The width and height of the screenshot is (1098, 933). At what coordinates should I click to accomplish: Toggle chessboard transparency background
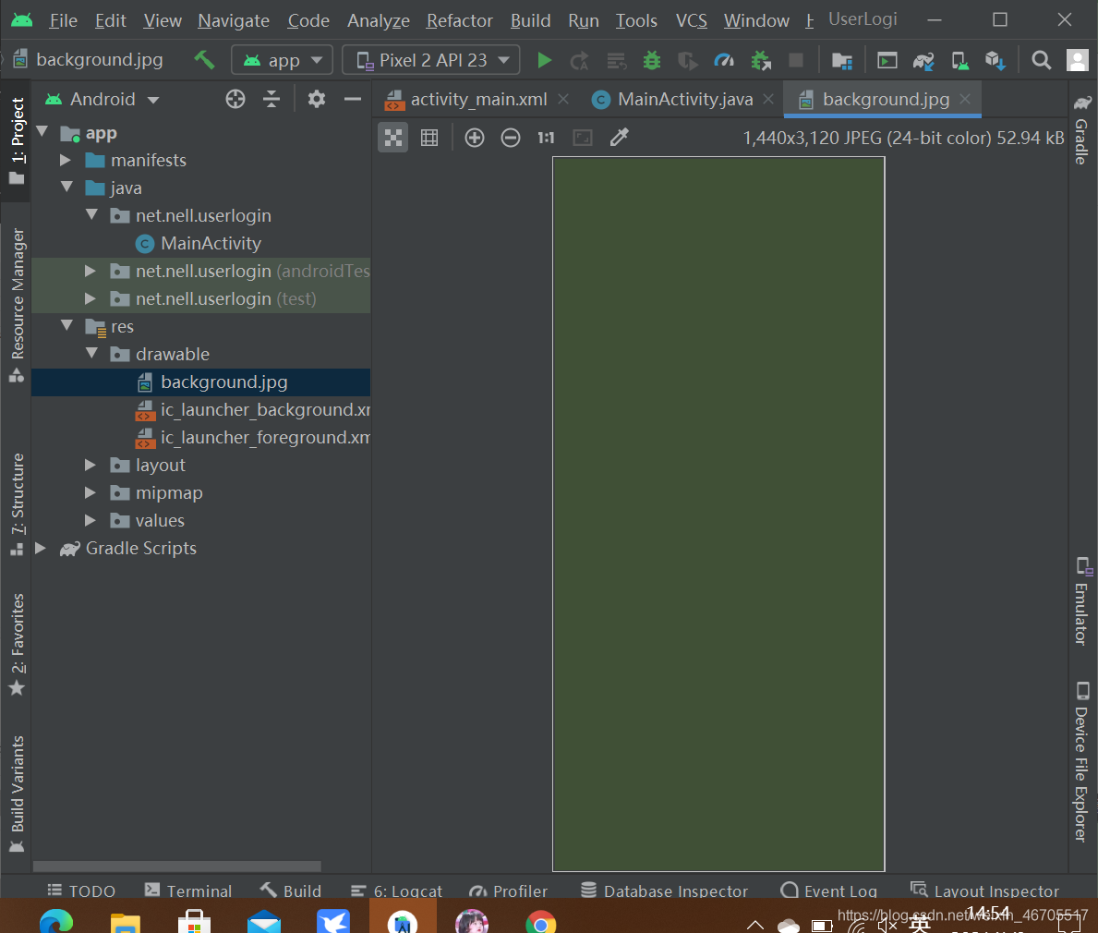tap(393, 138)
